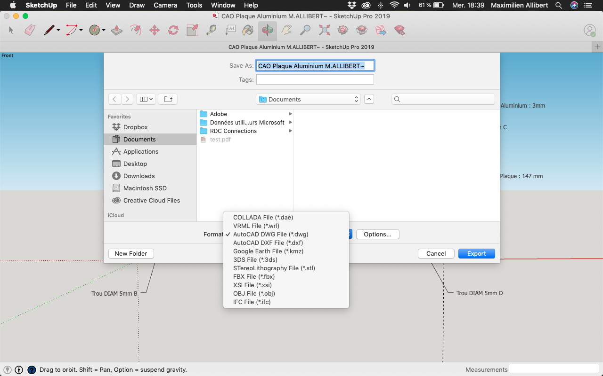The height and width of the screenshot is (376, 603).
Task: Choose the Offset tool
Action: coord(136,31)
